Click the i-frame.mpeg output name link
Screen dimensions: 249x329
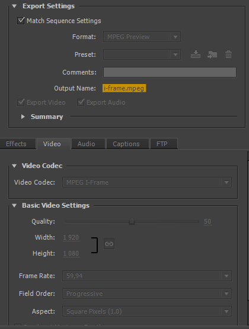click(124, 88)
